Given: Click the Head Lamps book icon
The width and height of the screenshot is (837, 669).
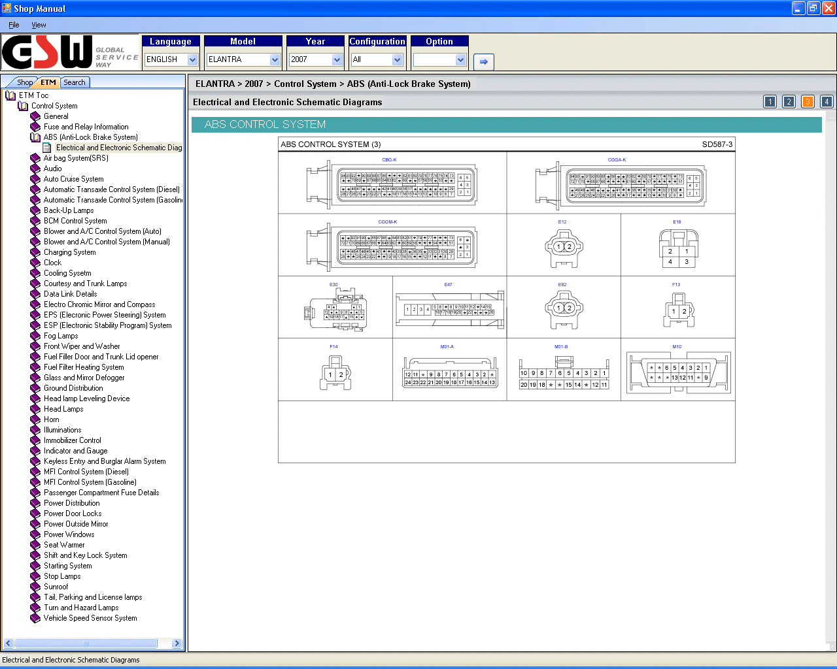Looking at the screenshot, I should (35, 409).
